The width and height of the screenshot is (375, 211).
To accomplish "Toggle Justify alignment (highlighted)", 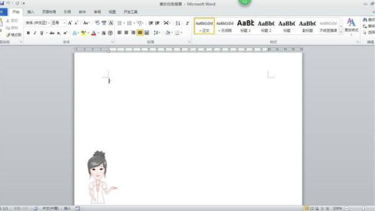I will click(140, 33).
